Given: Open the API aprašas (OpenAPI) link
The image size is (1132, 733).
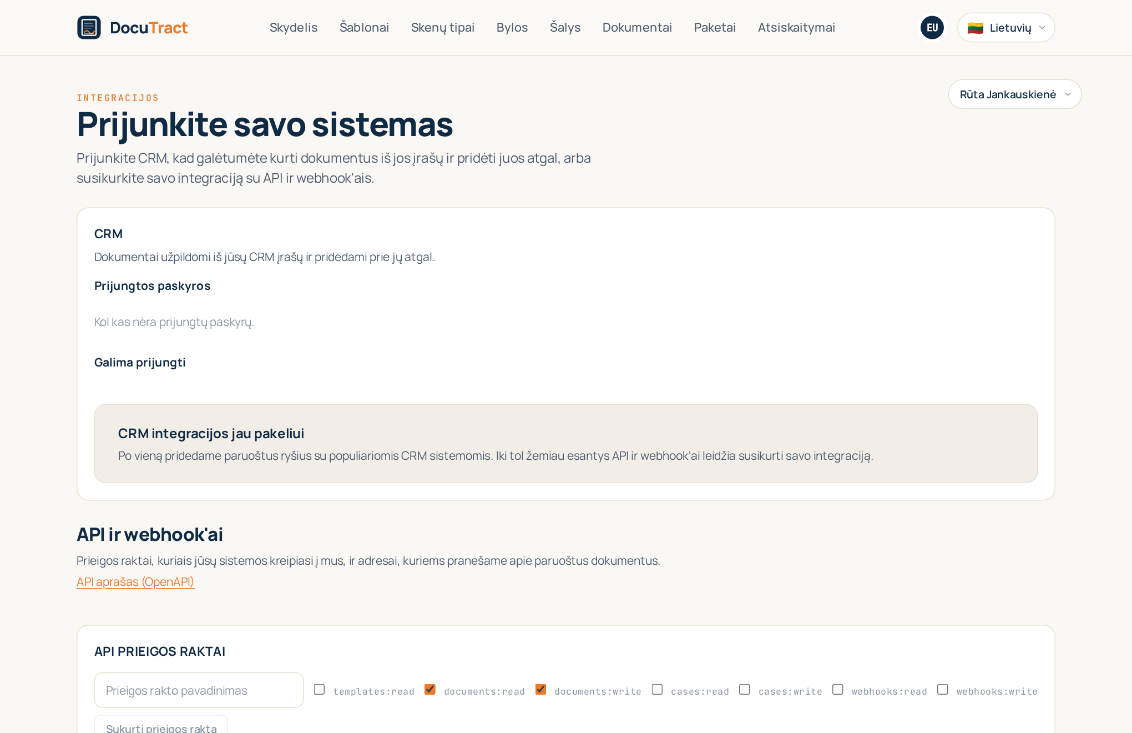Looking at the screenshot, I should (135, 581).
